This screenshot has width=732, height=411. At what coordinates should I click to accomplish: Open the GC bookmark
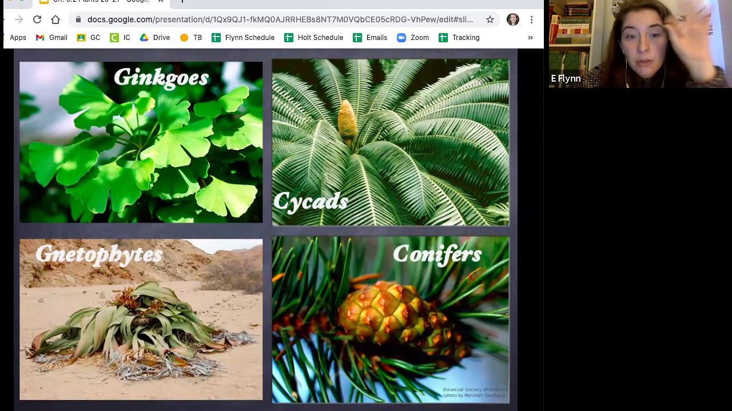click(x=88, y=38)
